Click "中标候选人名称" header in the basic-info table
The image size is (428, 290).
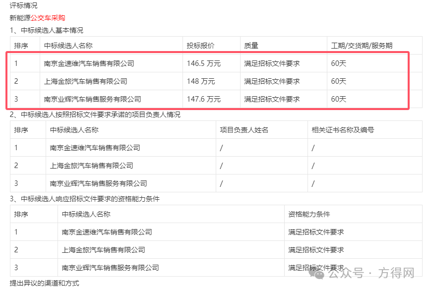68,46
